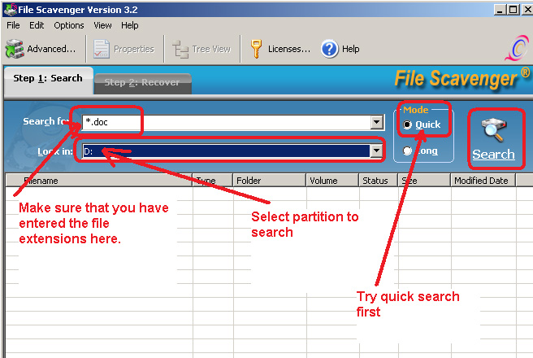
Task: Open the Edit menu
Action: [37, 25]
